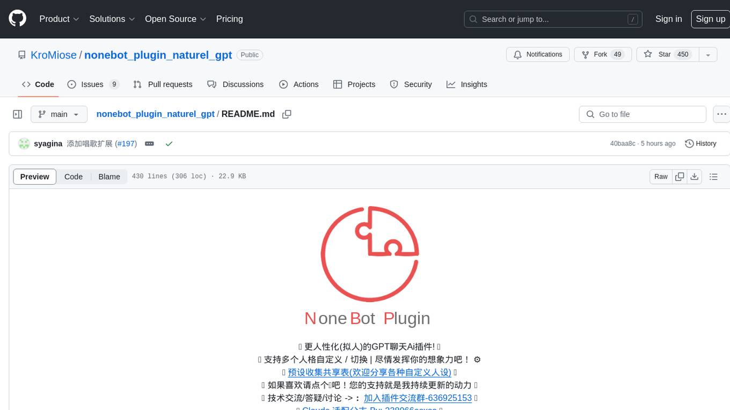730x410 pixels.
Task: Expand the commit message ellipsis
Action: pos(150,144)
